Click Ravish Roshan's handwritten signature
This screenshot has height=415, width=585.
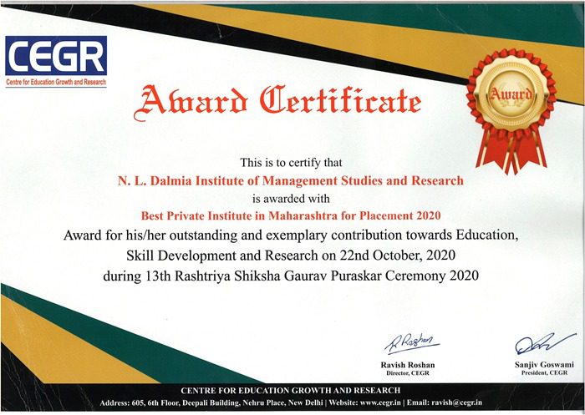410,343
